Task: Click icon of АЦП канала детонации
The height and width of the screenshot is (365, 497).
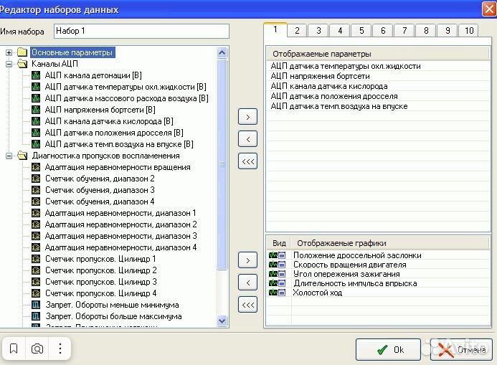Action: pos(36,75)
